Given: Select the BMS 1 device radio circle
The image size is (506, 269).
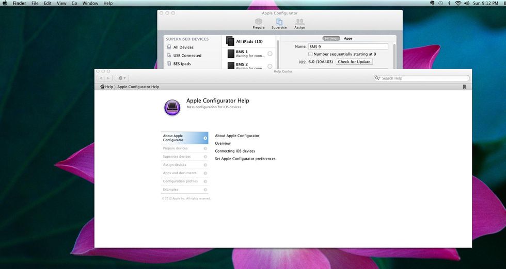Looking at the screenshot, I should pos(270,54).
